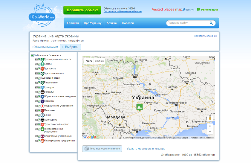Uncheck the Вокзалы checkbox
Viewport: 251px width, 163px height.
[x=39, y=92]
